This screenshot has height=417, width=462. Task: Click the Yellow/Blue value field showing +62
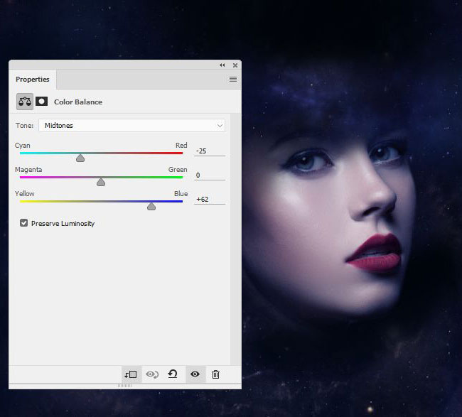[210, 200]
